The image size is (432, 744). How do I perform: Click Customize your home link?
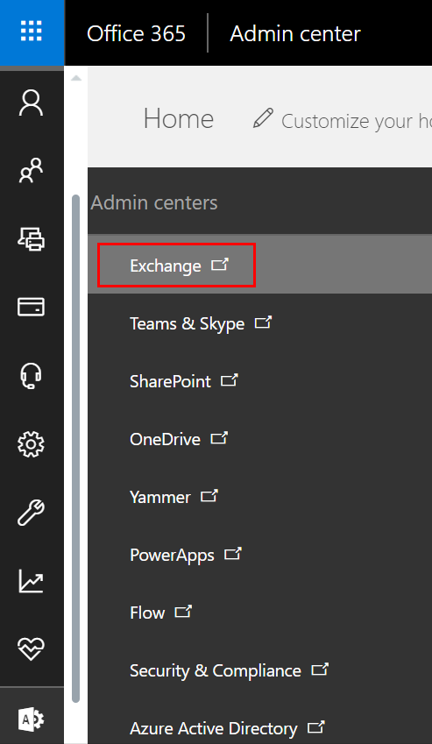pos(356,121)
